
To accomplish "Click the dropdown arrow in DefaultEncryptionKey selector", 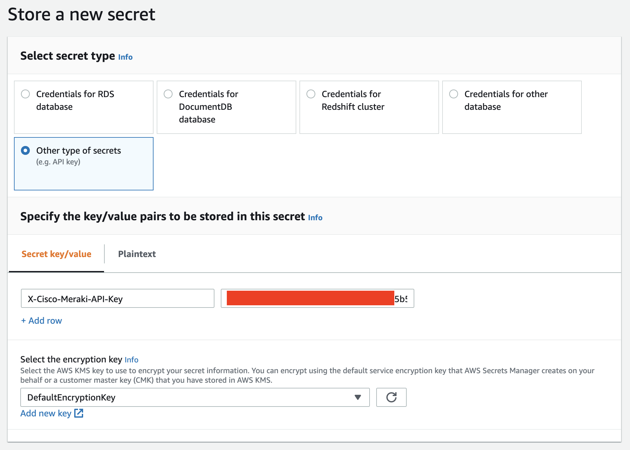I will 358,397.
